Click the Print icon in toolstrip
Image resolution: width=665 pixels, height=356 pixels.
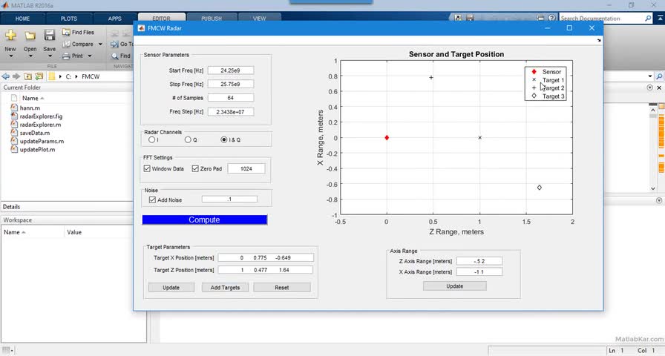(66, 56)
